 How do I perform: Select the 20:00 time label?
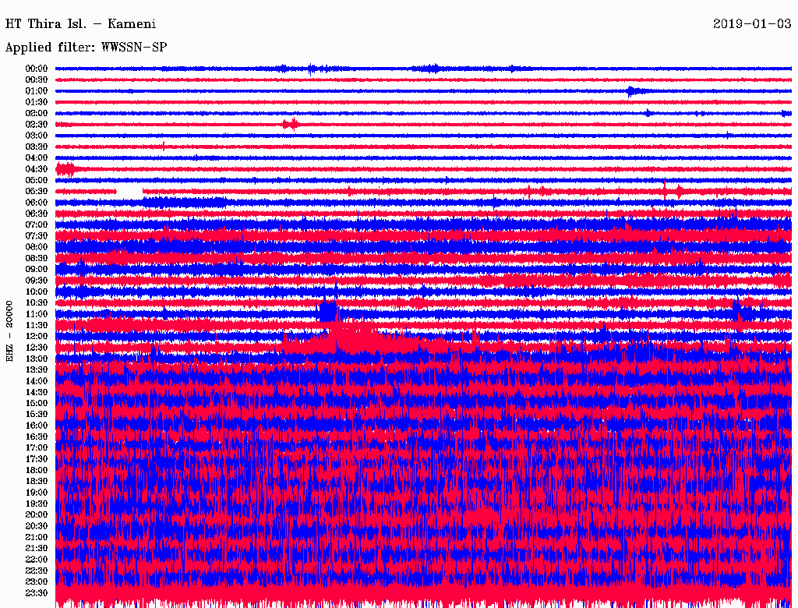click(x=37, y=515)
